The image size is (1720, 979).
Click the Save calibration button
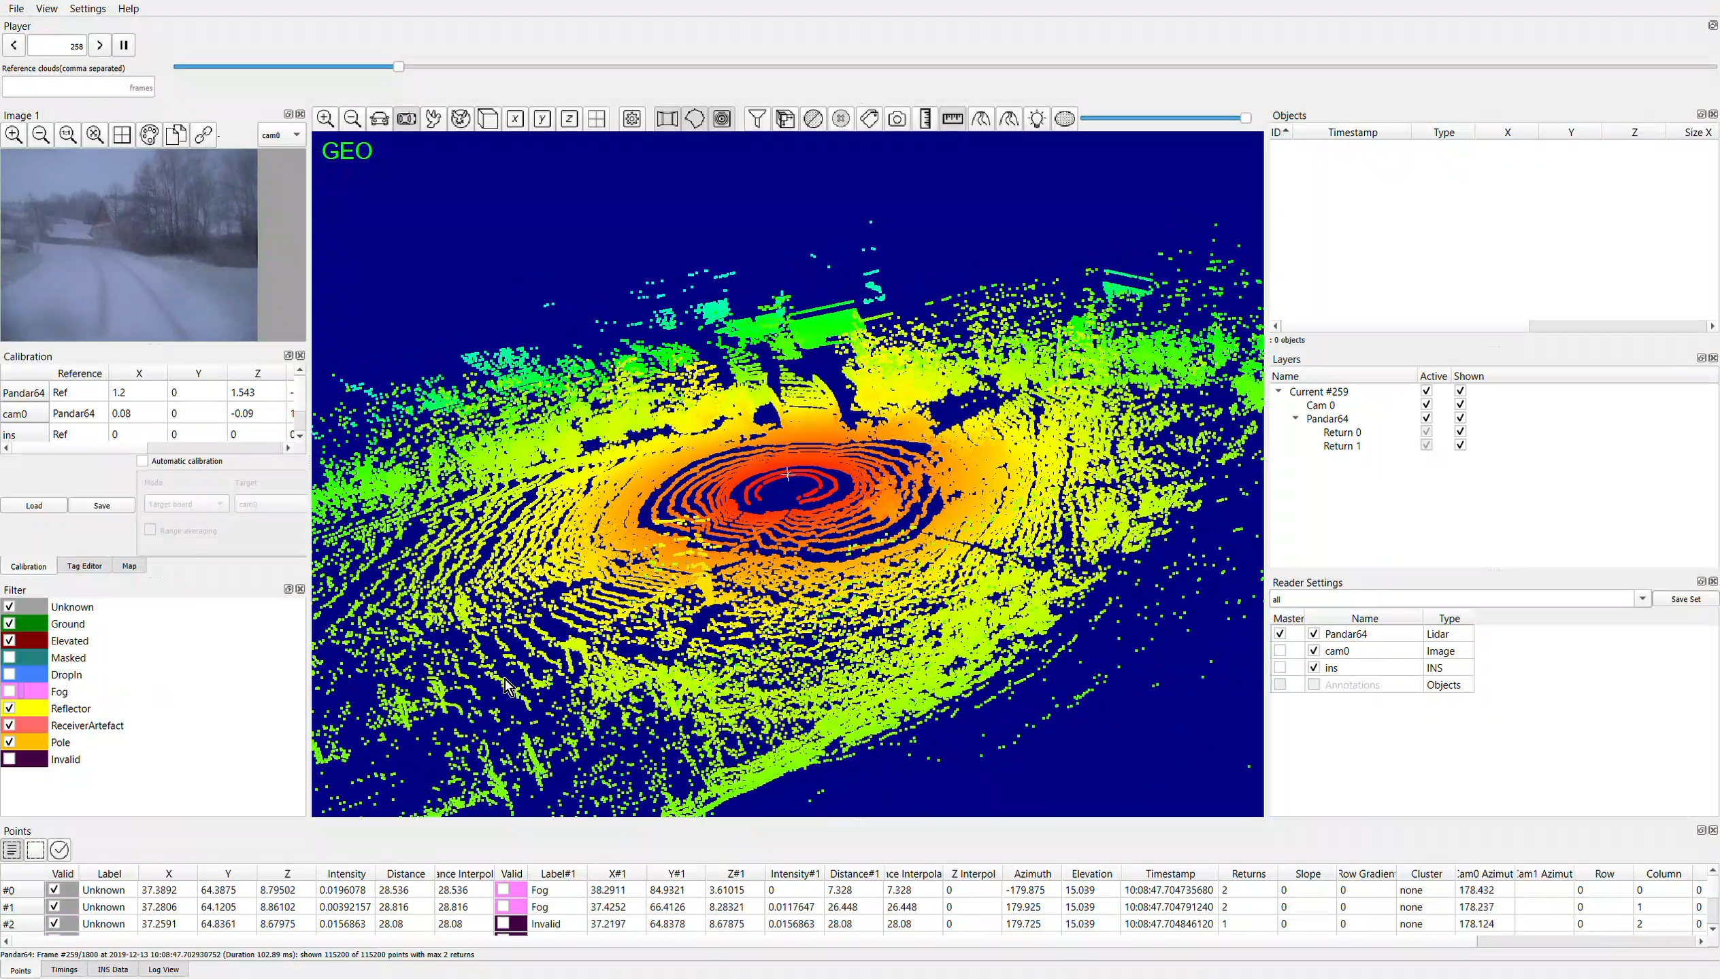(102, 505)
